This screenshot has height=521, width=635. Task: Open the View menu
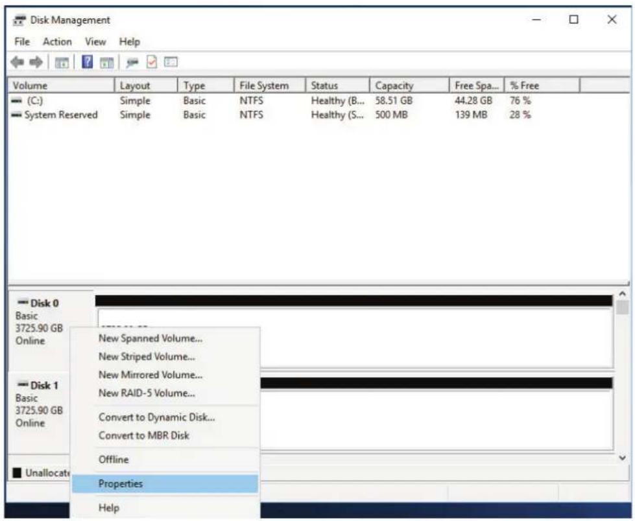95,41
